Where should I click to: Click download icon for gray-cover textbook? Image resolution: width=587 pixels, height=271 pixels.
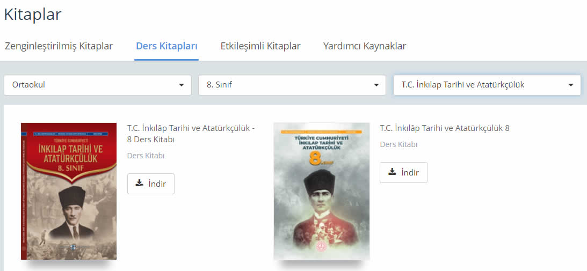pyautogui.click(x=392, y=172)
